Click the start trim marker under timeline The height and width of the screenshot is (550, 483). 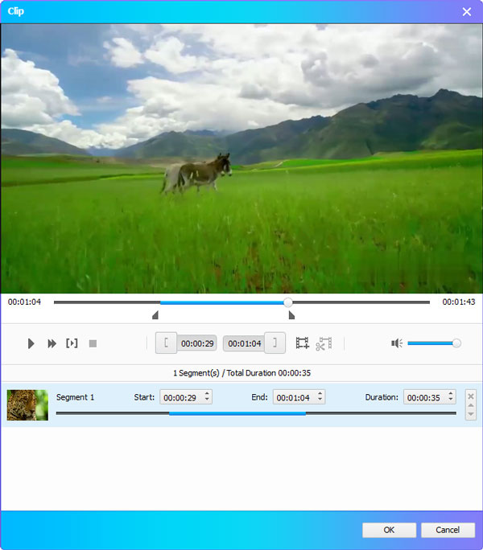coord(155,315)
